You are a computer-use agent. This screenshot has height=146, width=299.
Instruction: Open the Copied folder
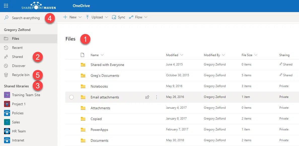coord(96,119)
